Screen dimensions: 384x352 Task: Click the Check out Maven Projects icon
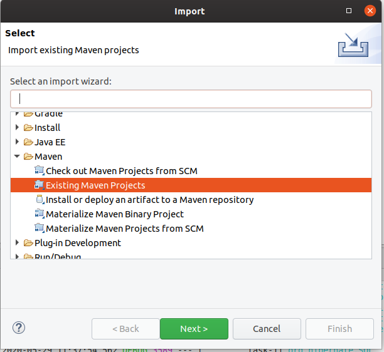(40, 171)
